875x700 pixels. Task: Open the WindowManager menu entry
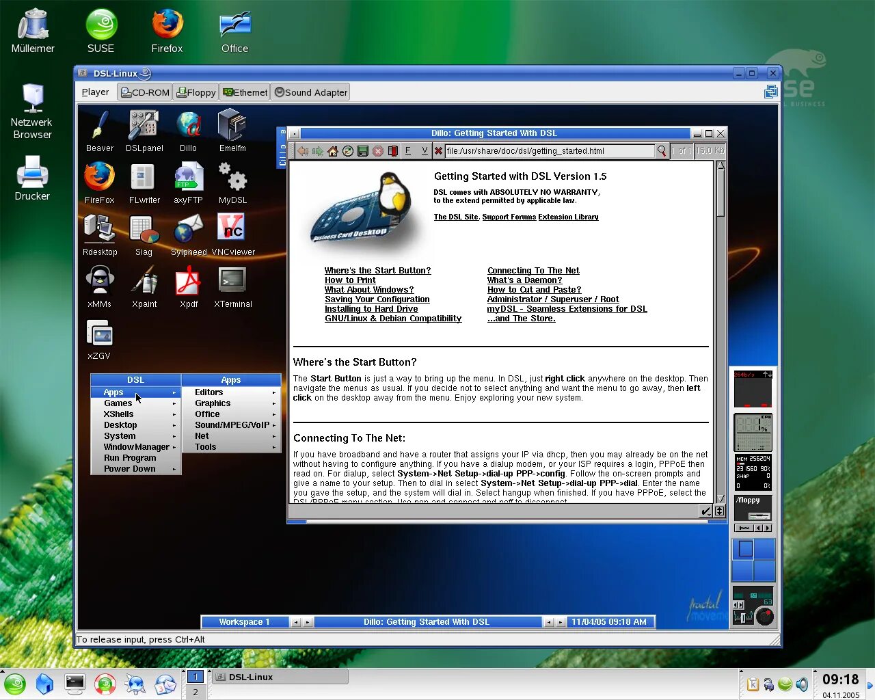pyautogui.click(x=135, y=447)
